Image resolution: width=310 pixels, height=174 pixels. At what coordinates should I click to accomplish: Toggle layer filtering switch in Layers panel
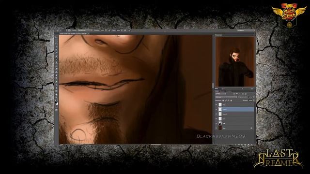click(254, 93)
